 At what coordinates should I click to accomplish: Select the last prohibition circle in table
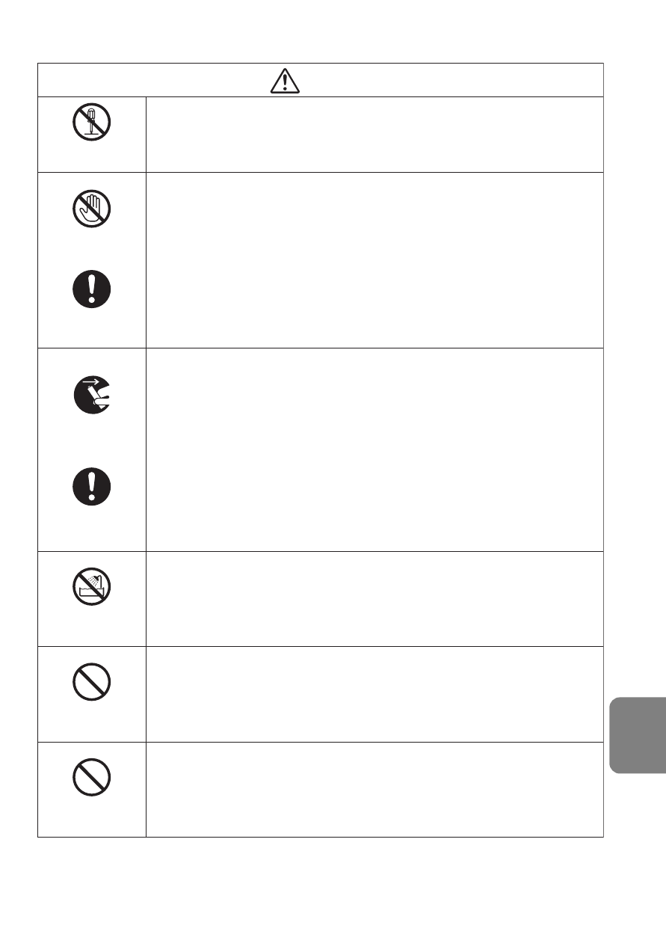(x=92, y=778)
